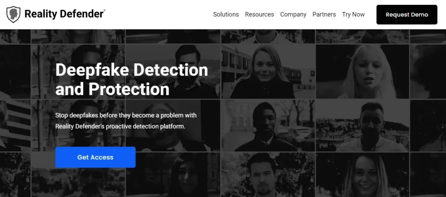The height and width of the screenshot is (197, 446).
Task: Click bottom-row center man in suit thumbnail
Action: coord(267,175)
